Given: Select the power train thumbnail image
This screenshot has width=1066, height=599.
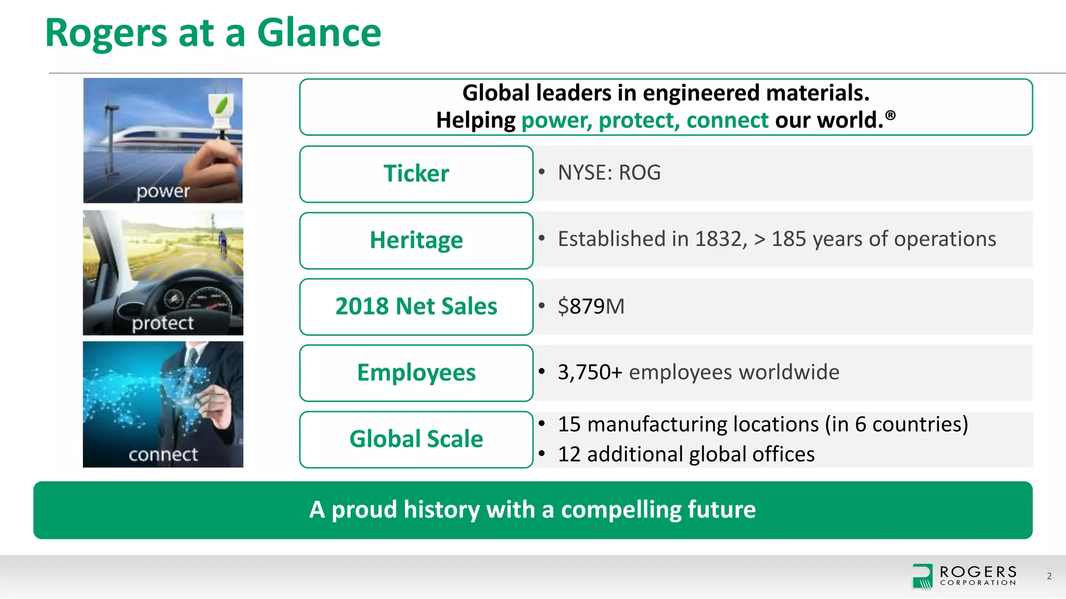Looking at the screenshot, I should coord(163,140).
